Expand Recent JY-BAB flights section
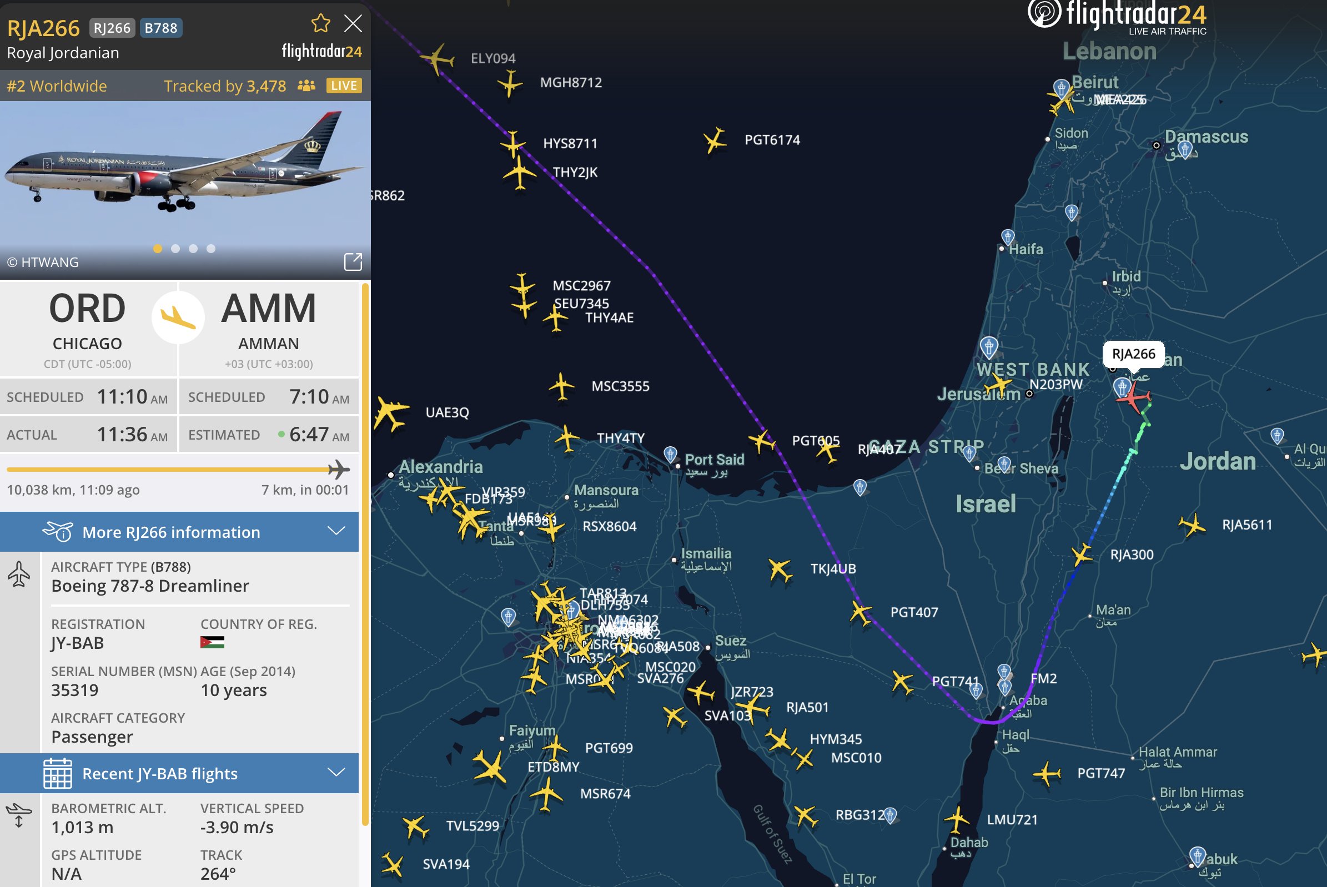The width and height of the screenshot is (1327, 887). coord(179,773)
